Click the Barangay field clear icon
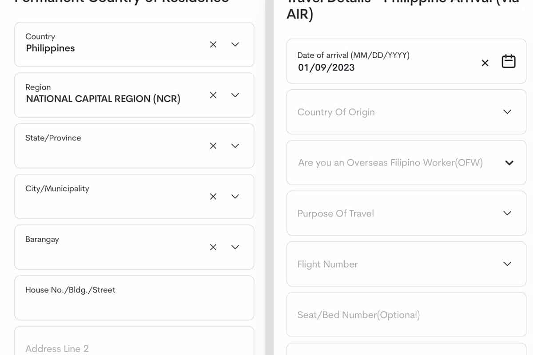 [213, 247]
